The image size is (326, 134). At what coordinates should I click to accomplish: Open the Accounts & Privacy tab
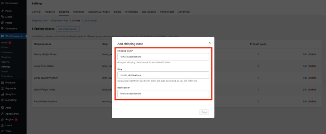click(99, 12)
